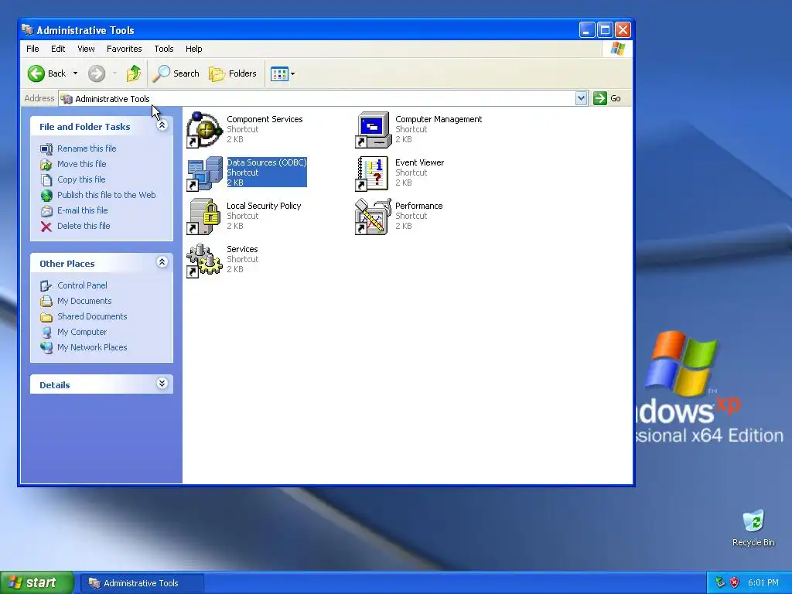Click the Windows flag logo in menu bar

coord(617,49)
